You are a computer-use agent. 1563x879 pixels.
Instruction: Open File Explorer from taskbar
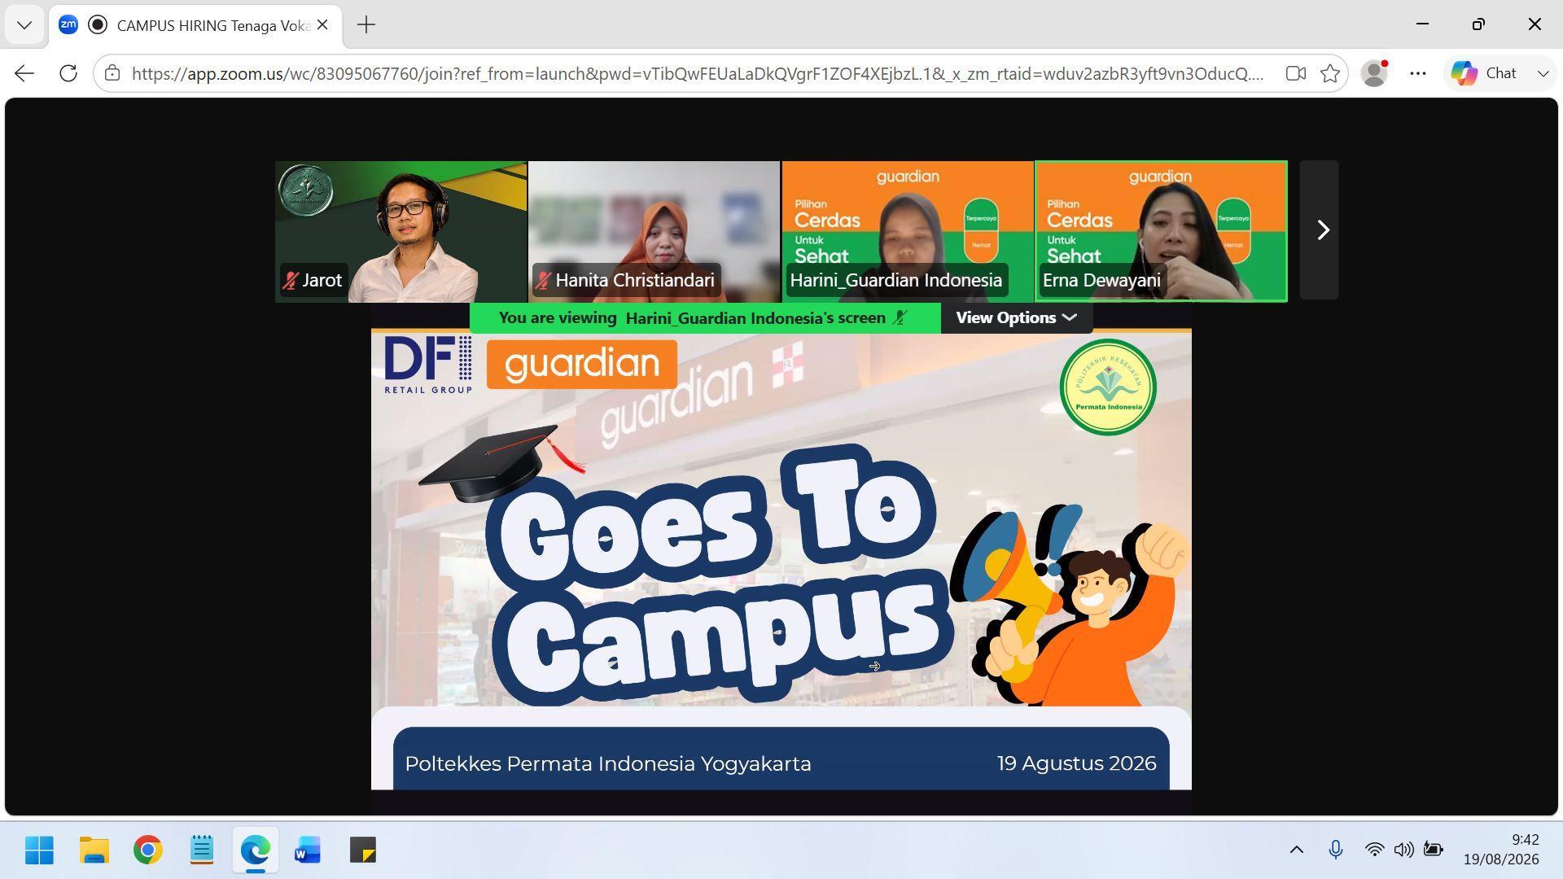coord(94,851)
